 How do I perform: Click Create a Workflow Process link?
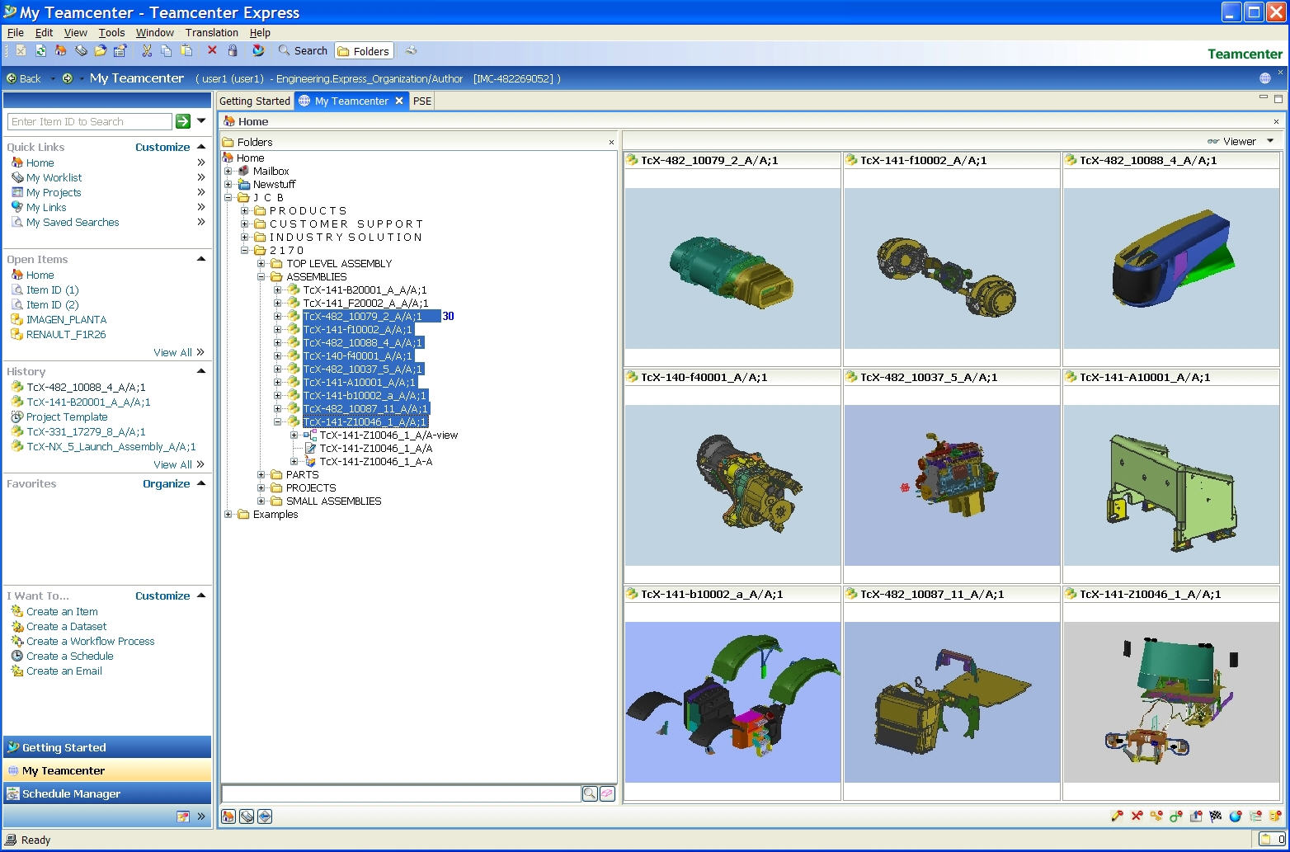coord(90,641)
